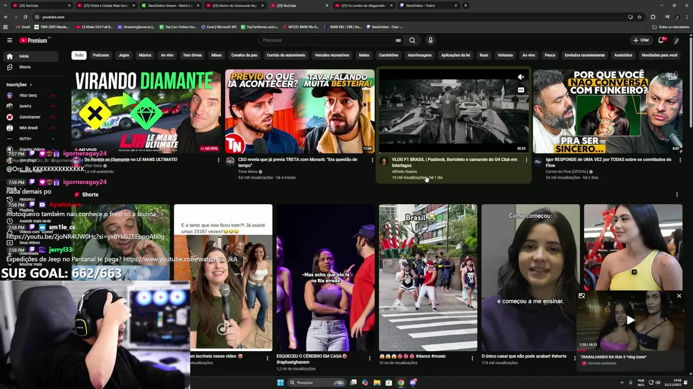Open the Excel Microsoft 365 bookmark

219,26
